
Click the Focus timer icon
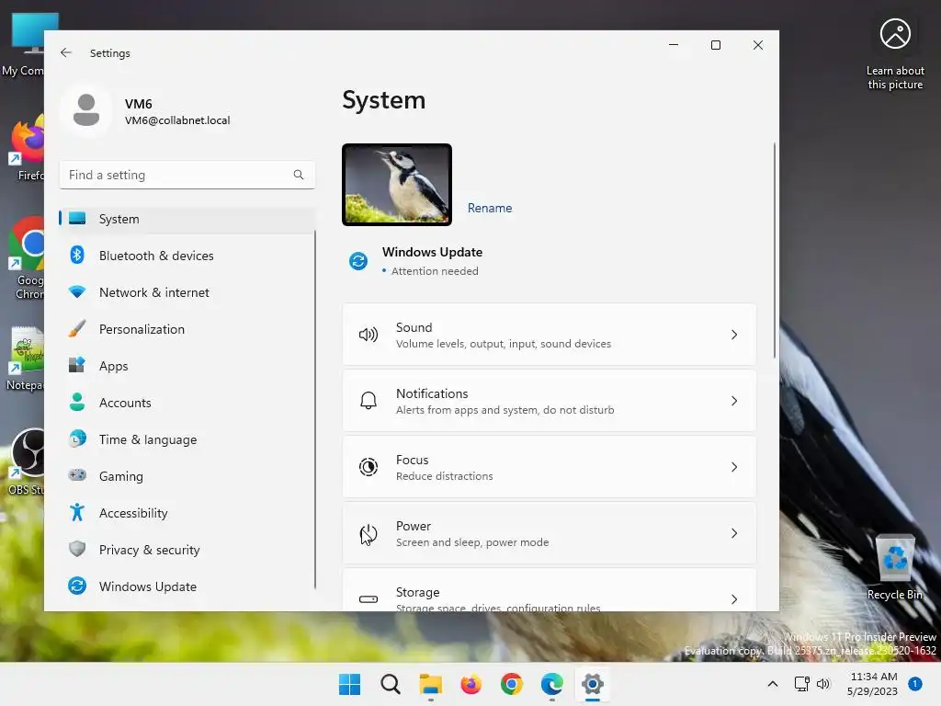click(368, 466)
